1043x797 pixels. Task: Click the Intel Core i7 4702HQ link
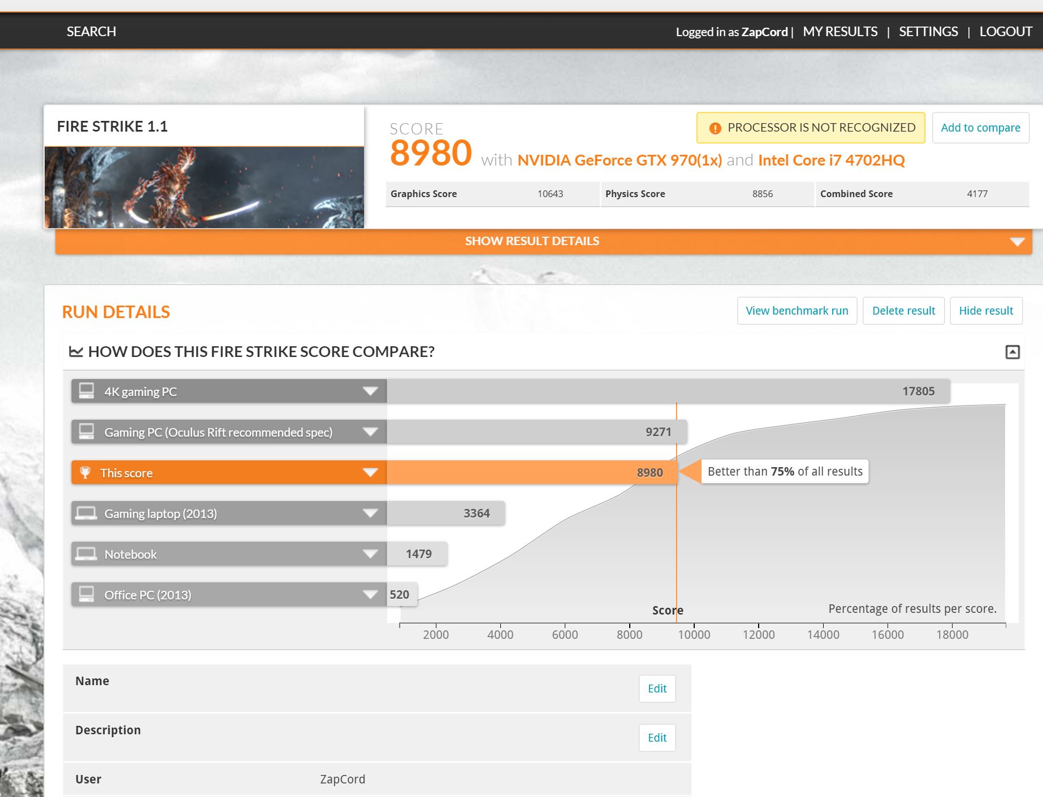831,160
